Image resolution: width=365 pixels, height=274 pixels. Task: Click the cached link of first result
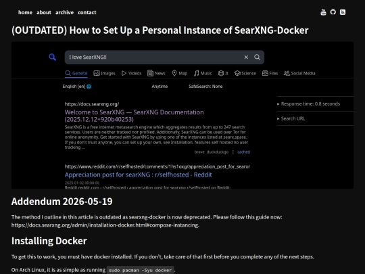pyautogui.click(x=243, y=152)
